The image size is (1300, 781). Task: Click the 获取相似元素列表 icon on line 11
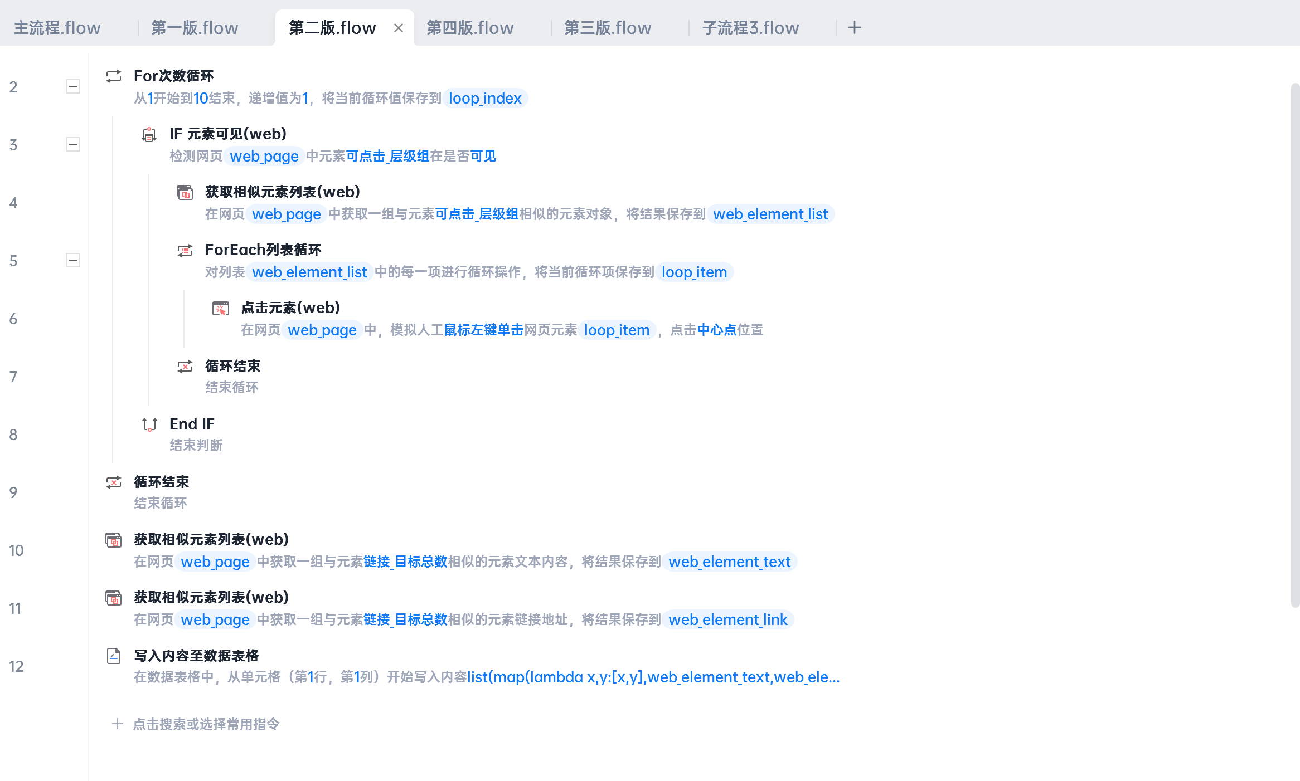[x=114, y=598]
